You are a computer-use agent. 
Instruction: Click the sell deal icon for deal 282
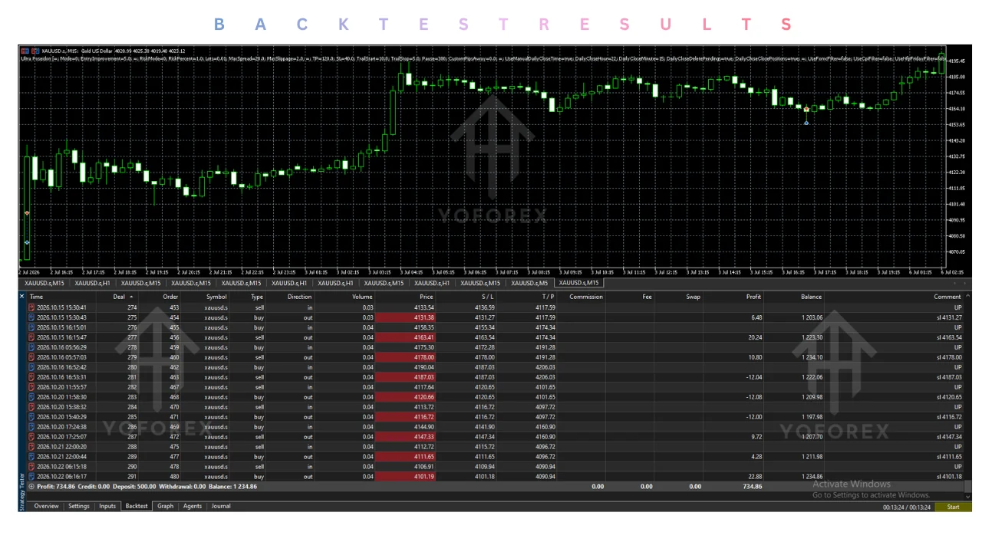[31, 387]
